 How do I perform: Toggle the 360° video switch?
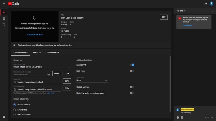(x=132, y=71)
